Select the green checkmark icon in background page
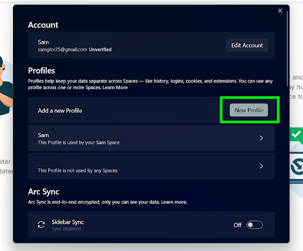 pyautogui.click(x=296, y=135)
